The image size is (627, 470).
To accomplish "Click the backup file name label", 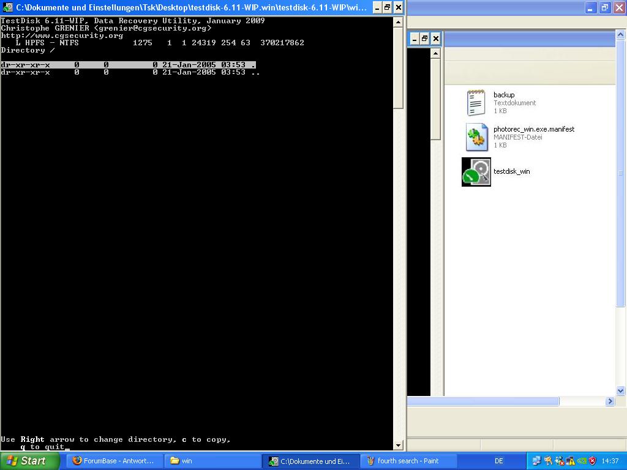I will [504, 95].
